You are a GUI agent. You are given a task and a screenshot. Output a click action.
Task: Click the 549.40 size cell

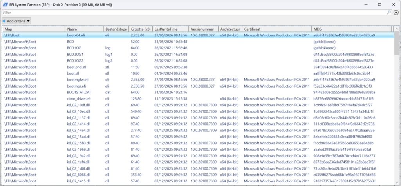pos(135,111)
